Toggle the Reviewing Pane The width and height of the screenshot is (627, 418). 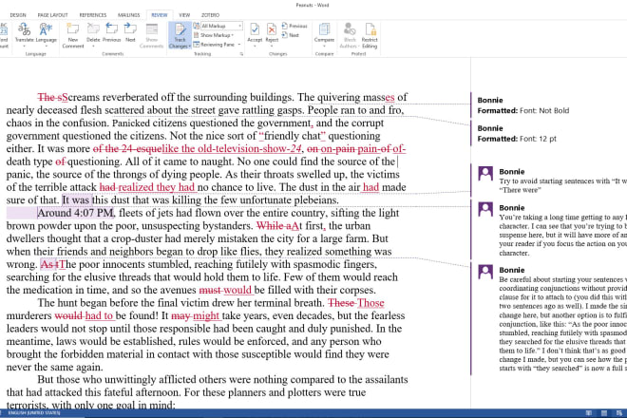[214, 45]
